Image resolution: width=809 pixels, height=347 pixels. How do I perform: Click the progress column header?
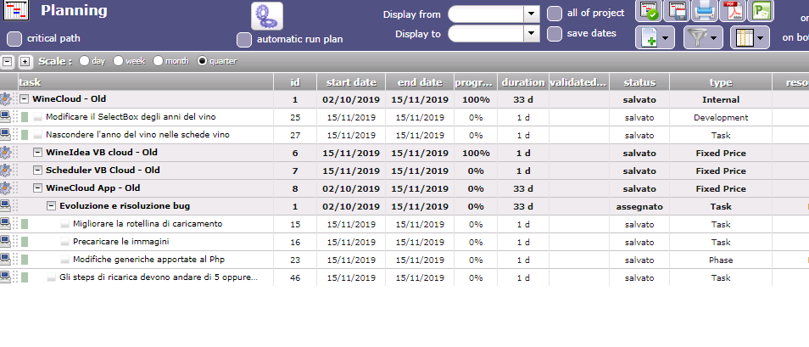(x=476, y=82)
